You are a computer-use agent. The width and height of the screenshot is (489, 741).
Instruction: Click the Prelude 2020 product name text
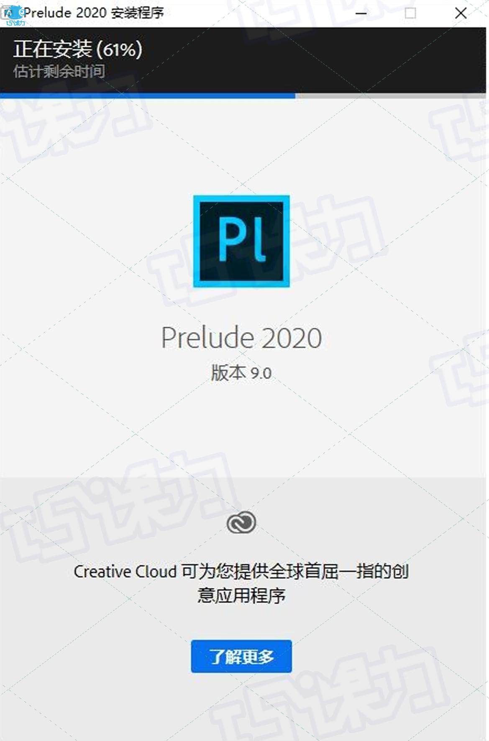tap(241, 337)
